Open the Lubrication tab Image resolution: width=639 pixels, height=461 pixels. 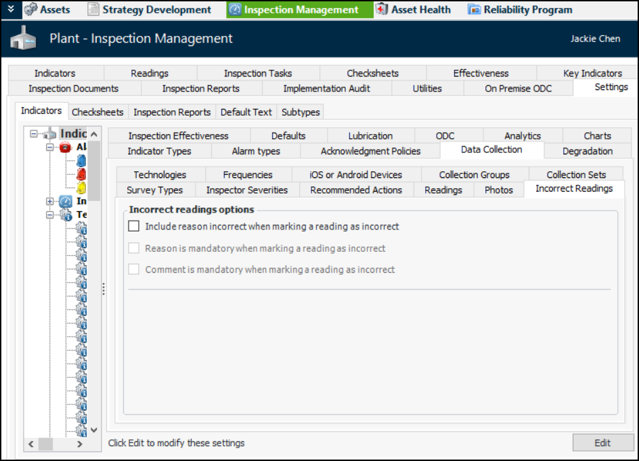[x=370, y=136]
